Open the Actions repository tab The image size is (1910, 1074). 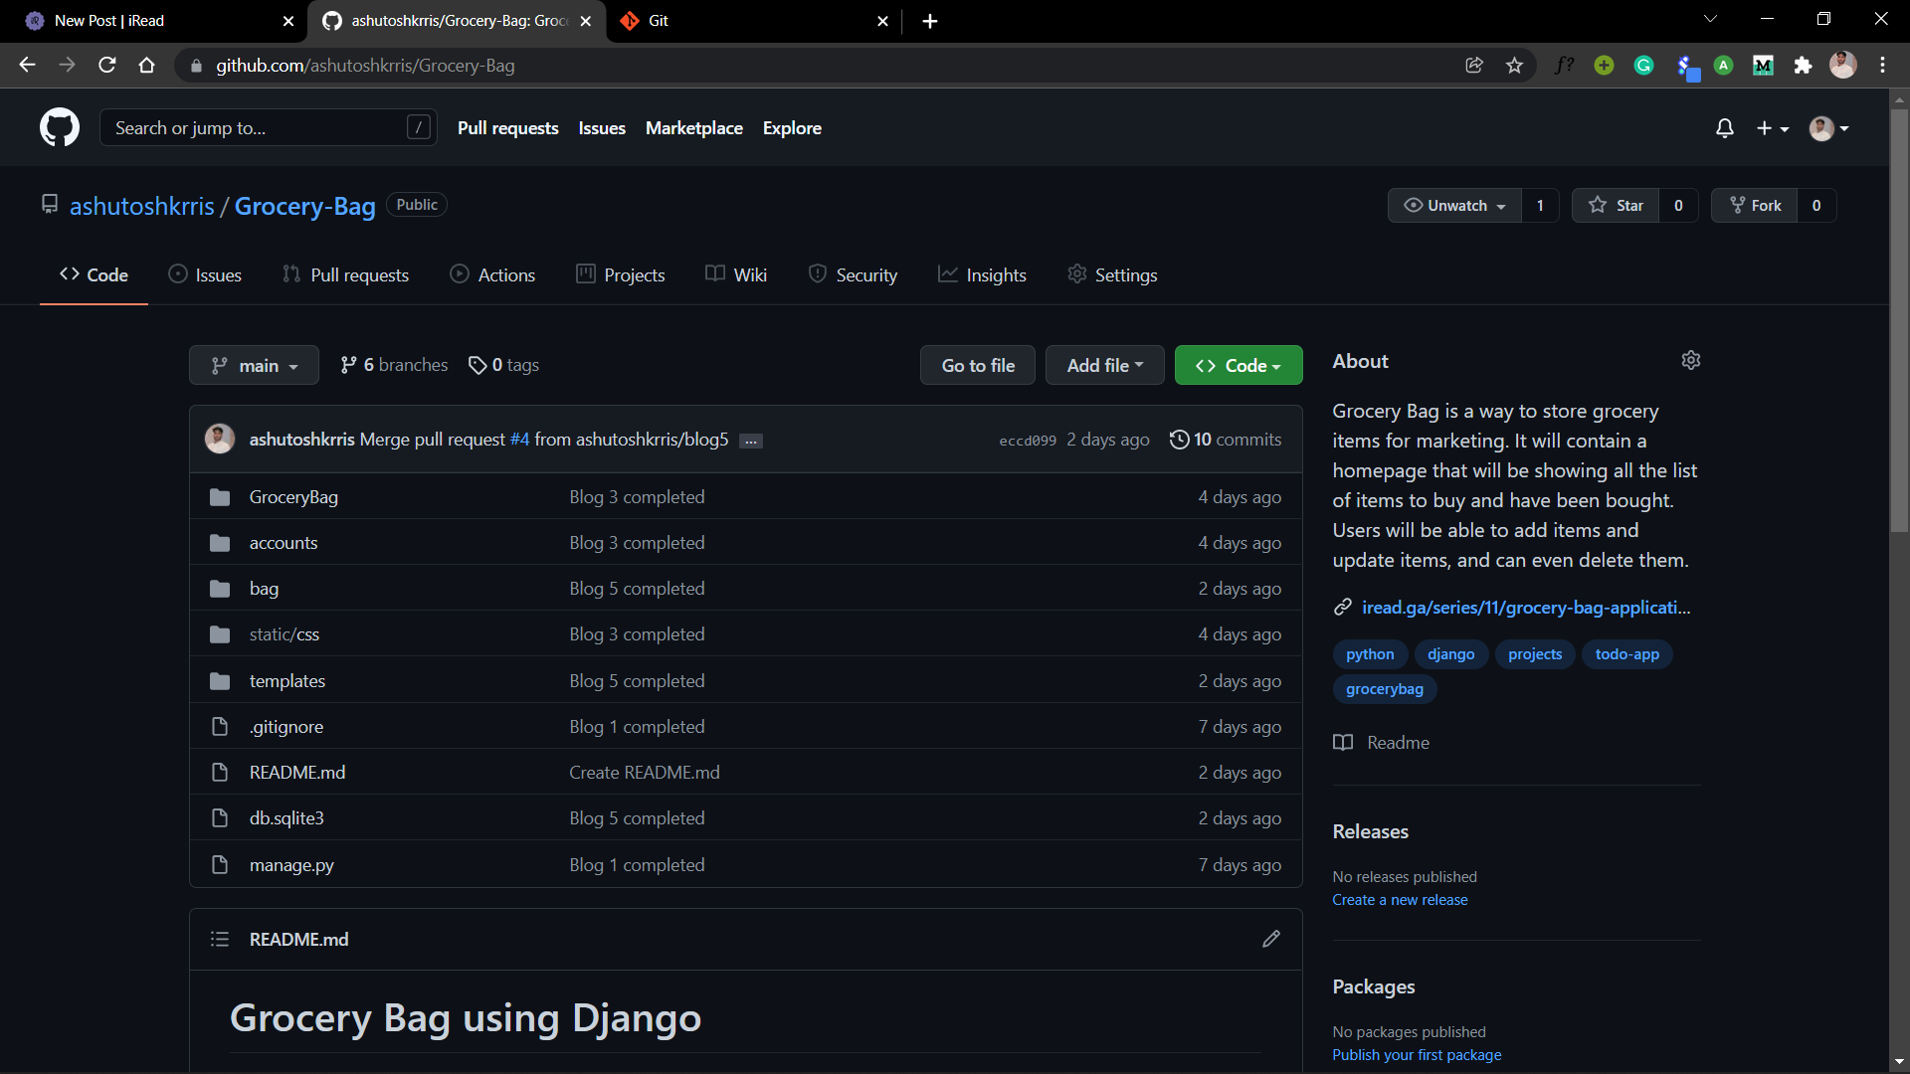click(x=492, y=275)
